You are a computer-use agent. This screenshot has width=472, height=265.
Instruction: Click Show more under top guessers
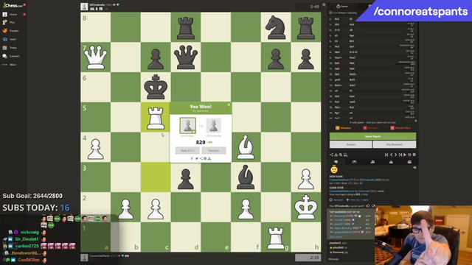point(336,237)
